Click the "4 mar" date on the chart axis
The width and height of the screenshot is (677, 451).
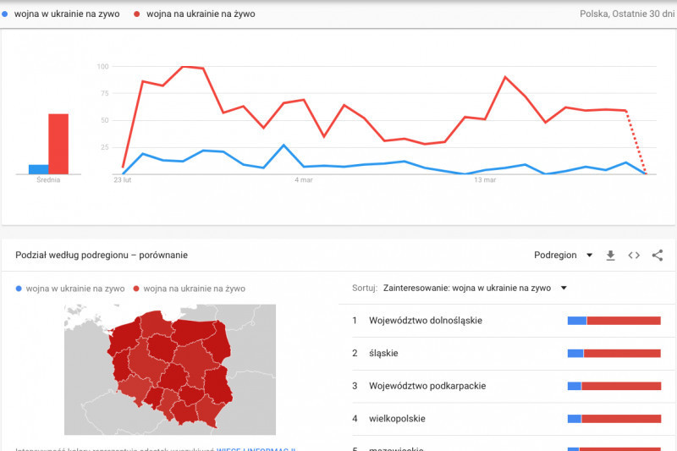click(304, 180)
